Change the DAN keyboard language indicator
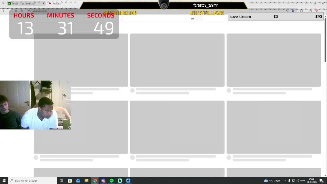Screen dimensions: 327x184 (302, 181)
